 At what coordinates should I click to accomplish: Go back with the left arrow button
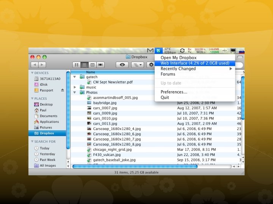(x=35, y=65)
